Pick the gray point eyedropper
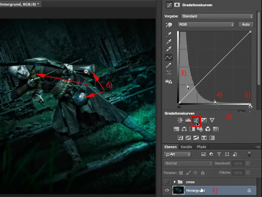262x197 pixels. [169, 41]
